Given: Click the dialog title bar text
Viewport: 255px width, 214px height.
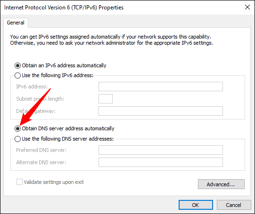Looking at the screenshot, I should tap(64, 8).
